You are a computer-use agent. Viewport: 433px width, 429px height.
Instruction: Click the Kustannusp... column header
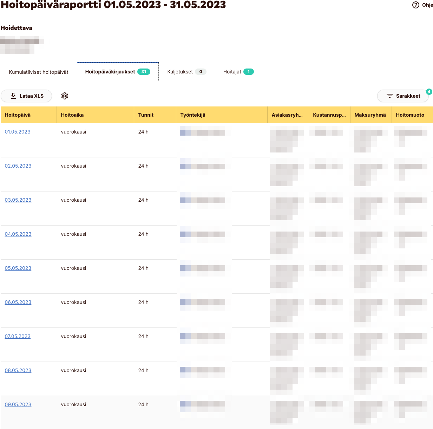(x=329, y=115)
